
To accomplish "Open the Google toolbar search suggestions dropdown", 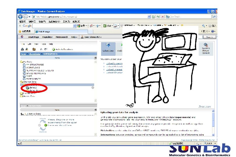I will pyautogui.click(x=75, y=26).
